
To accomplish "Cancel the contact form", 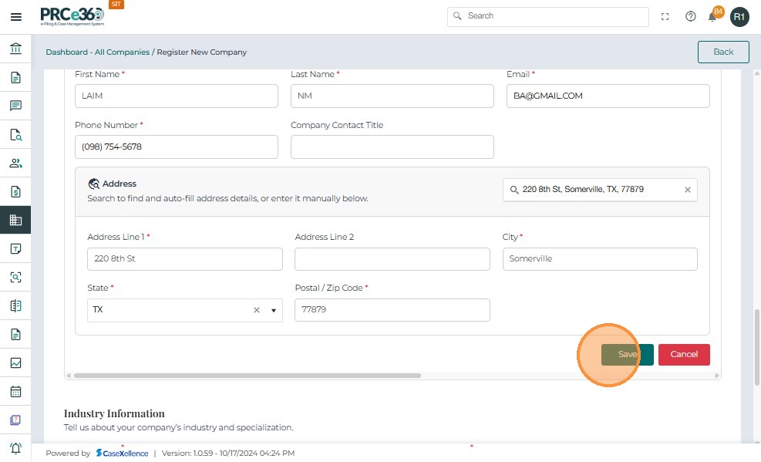I will (684, 354).
